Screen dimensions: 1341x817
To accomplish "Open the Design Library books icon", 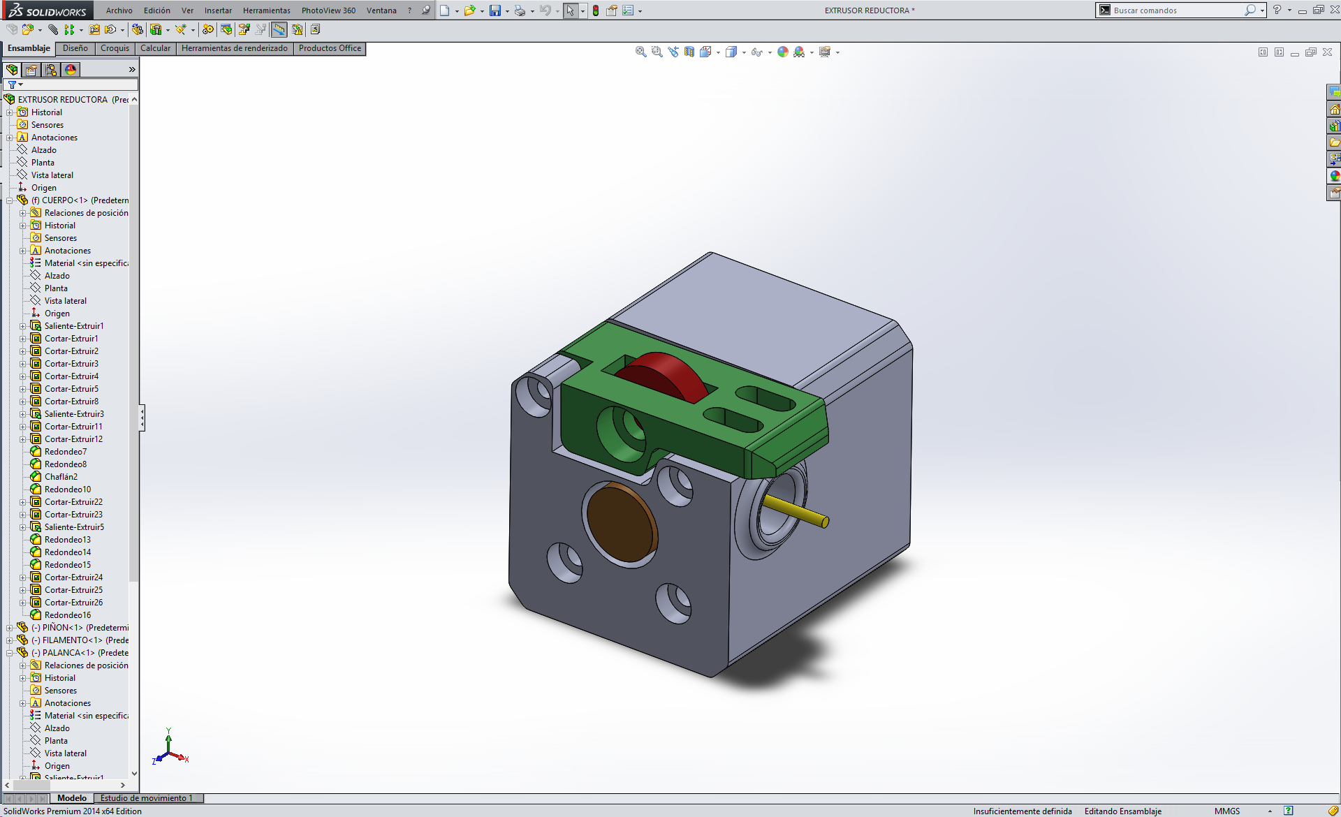I will (x=1334, y=126).
